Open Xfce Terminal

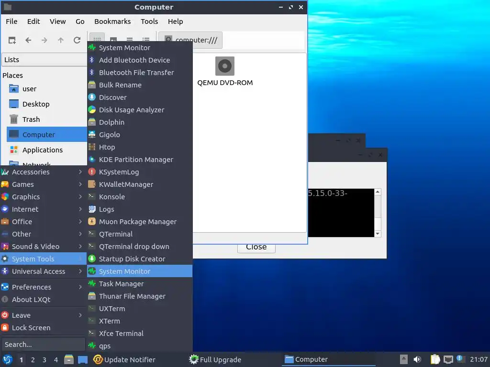(x=140, y=334)
